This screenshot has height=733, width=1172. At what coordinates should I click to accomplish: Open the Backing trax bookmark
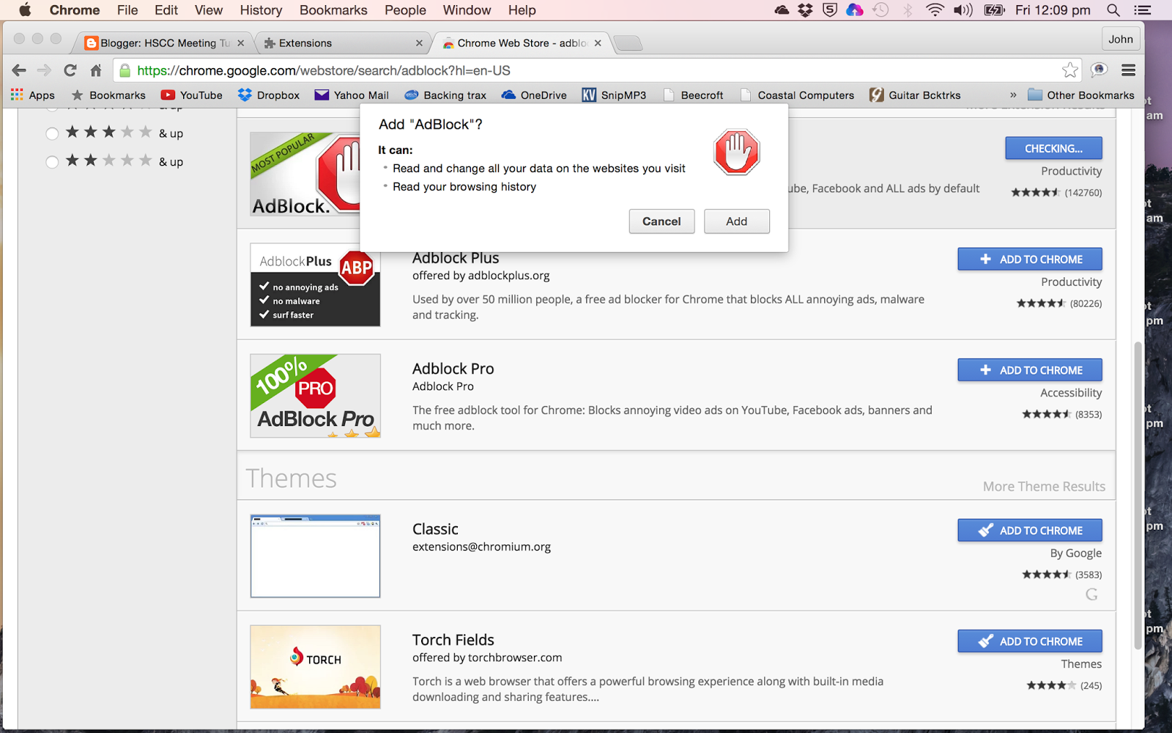point(445,95)
